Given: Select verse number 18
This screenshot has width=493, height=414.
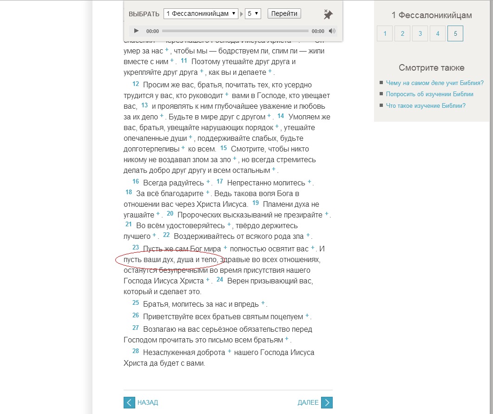Looking at the screenshot, I should 129,192.
